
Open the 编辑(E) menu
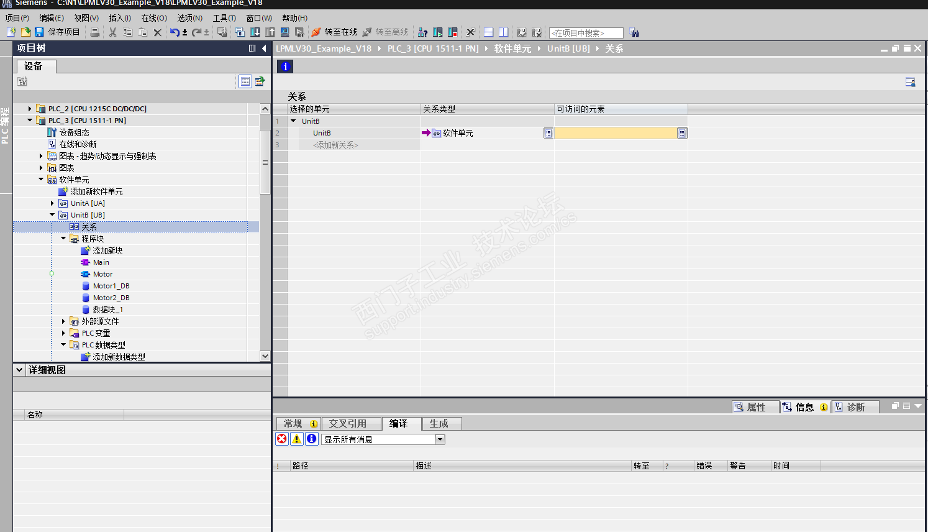52,18
